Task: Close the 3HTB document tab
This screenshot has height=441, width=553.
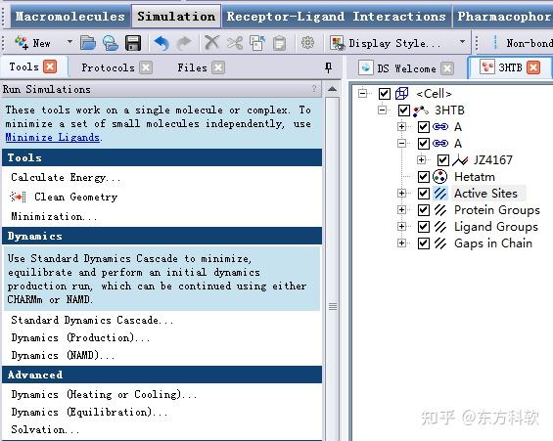Action: (x=533, y=67)
